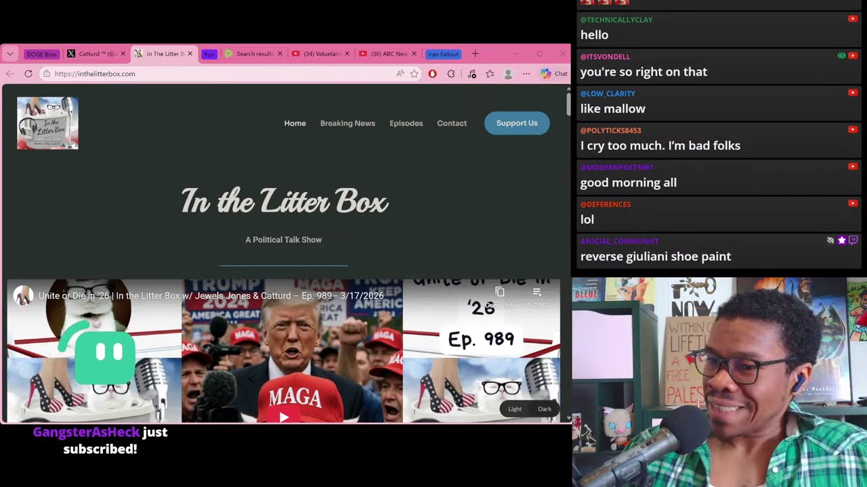Click the In the Litter Box site logo
867x487 pixels.
tap(47, 123)
